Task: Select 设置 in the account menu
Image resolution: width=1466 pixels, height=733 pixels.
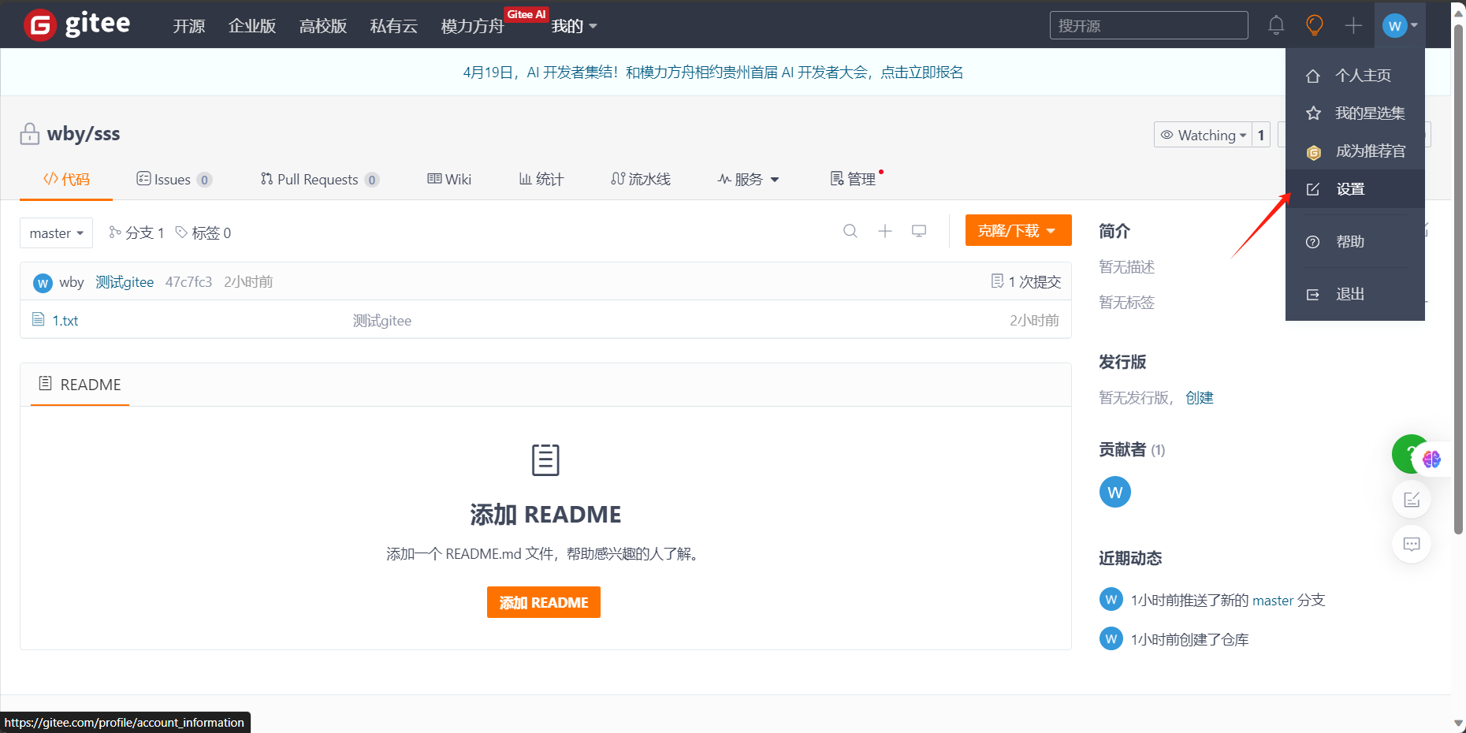Action: pyautogui.click(x=1350, y=188)
